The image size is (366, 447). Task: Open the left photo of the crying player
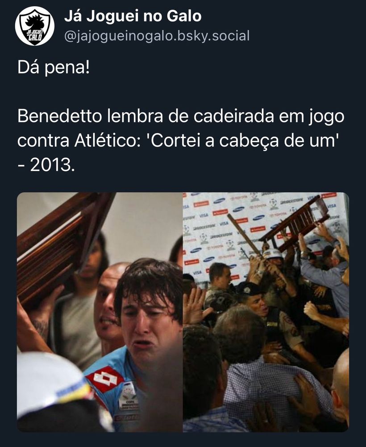click(x=100, y=312)
